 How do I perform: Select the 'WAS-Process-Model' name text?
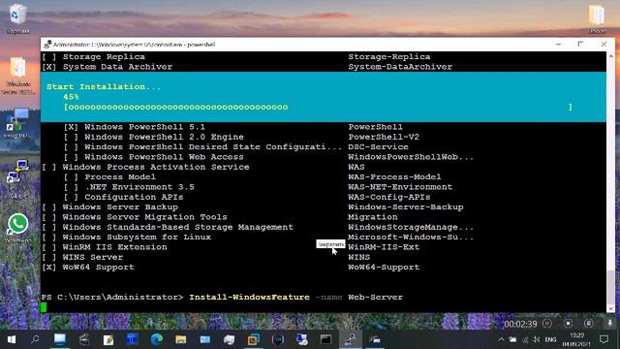(394, 176)
